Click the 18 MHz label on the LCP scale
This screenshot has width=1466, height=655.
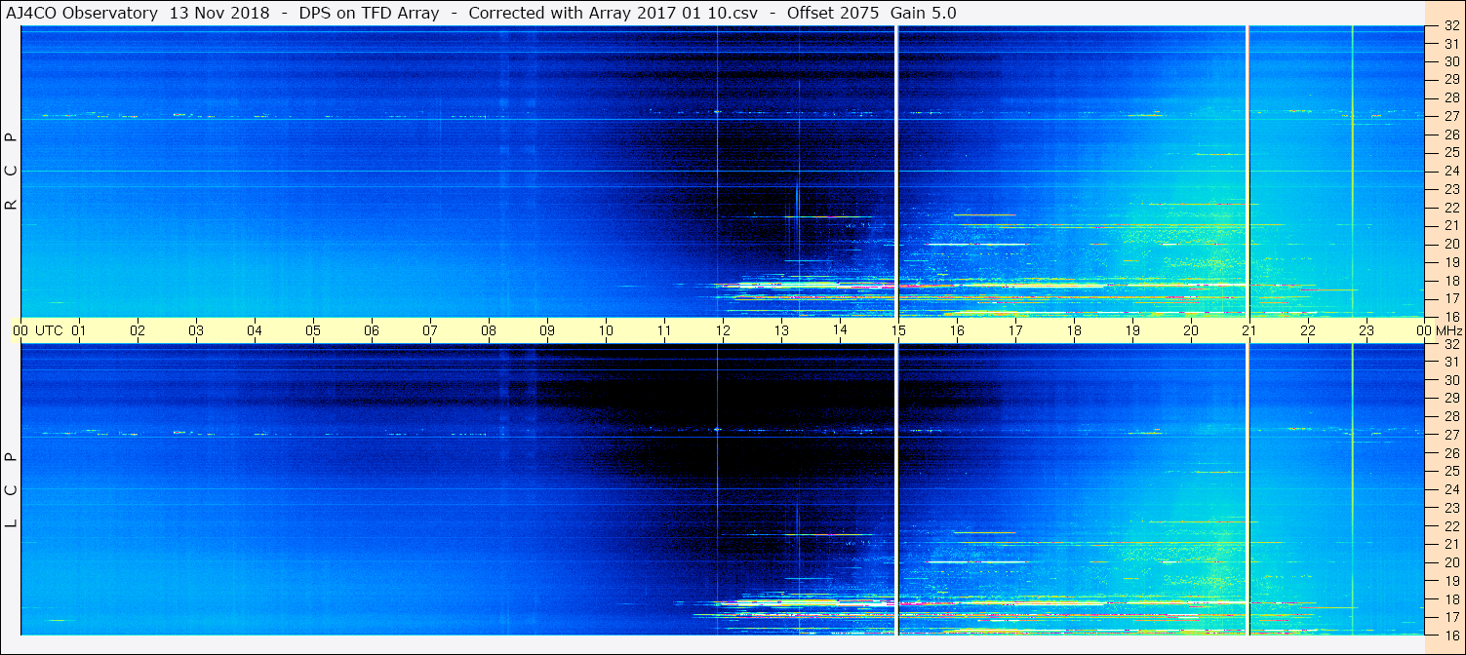[1451, 598]
